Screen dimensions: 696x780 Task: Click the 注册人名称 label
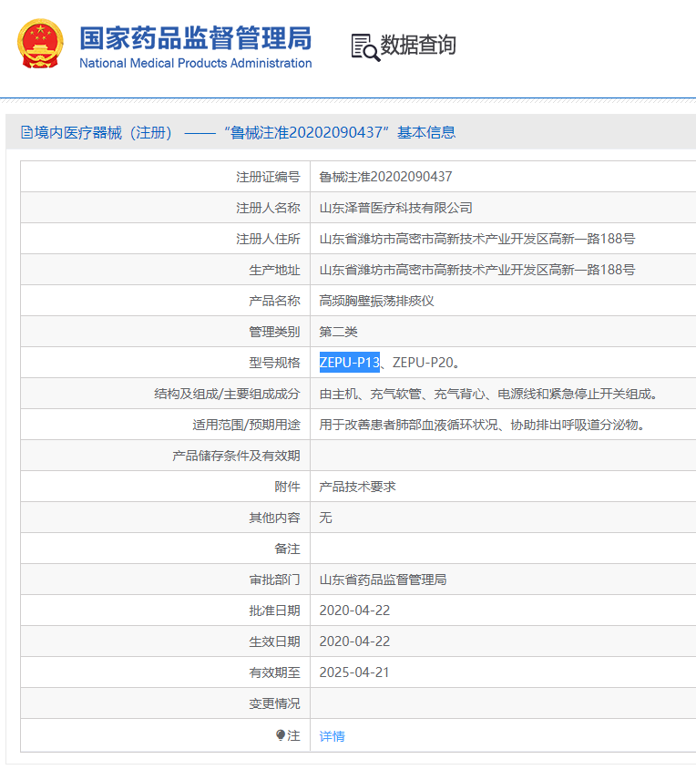click(x=268, y=208)
